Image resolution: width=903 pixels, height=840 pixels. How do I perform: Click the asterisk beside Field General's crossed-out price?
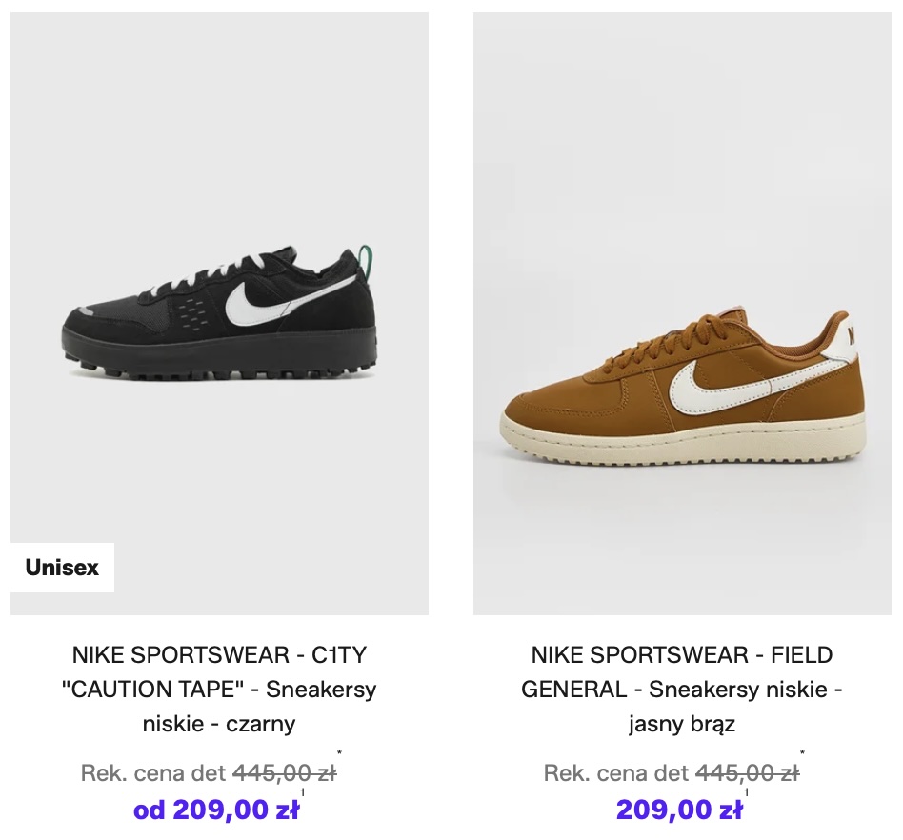802,754
